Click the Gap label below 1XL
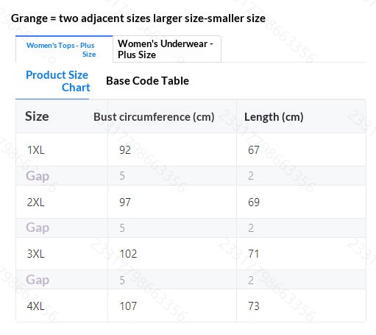 point(38,176)
